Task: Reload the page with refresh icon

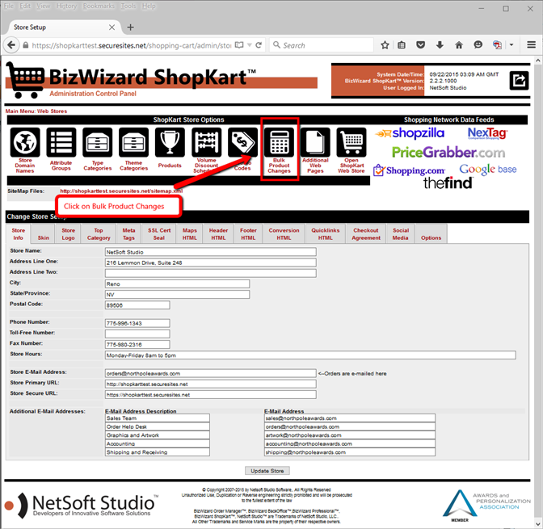Action: pos(259,45)
